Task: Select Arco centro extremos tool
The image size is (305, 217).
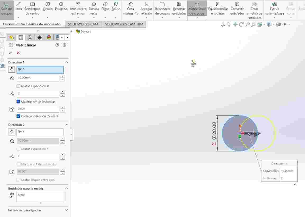Action: coord(78,8)
